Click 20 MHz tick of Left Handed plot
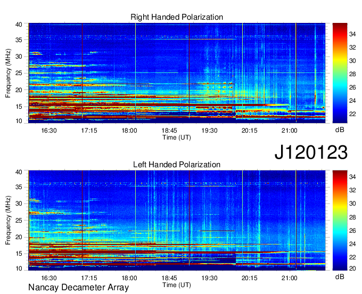The width and height of the screenshot is (362, 294). [x=19, y=237]
